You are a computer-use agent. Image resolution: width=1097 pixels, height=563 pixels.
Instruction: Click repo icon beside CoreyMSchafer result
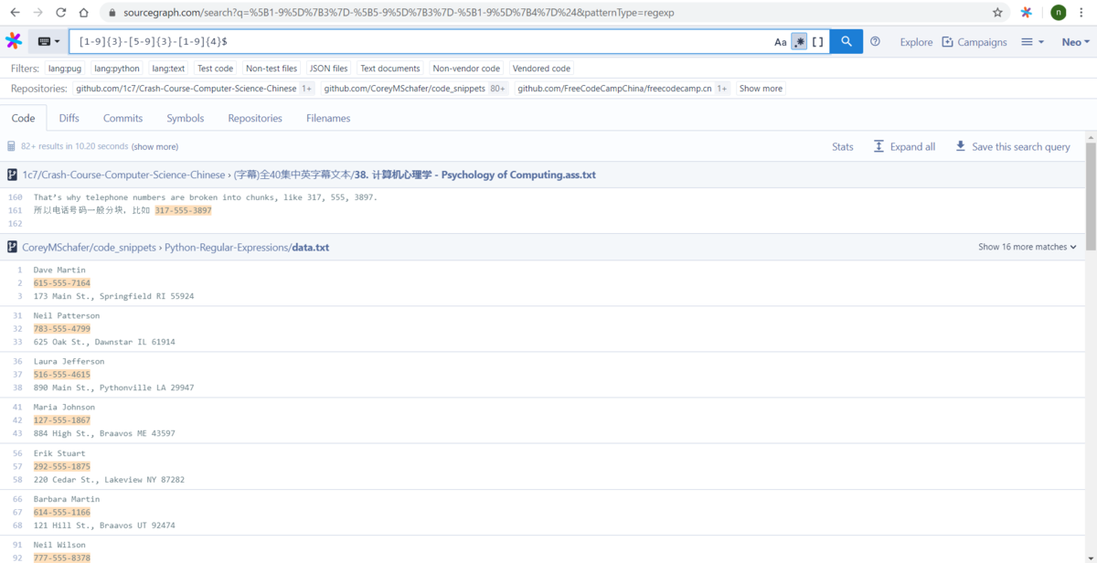pos(13,247)
